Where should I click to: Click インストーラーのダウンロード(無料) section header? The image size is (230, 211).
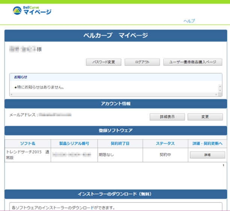point(116,194)
